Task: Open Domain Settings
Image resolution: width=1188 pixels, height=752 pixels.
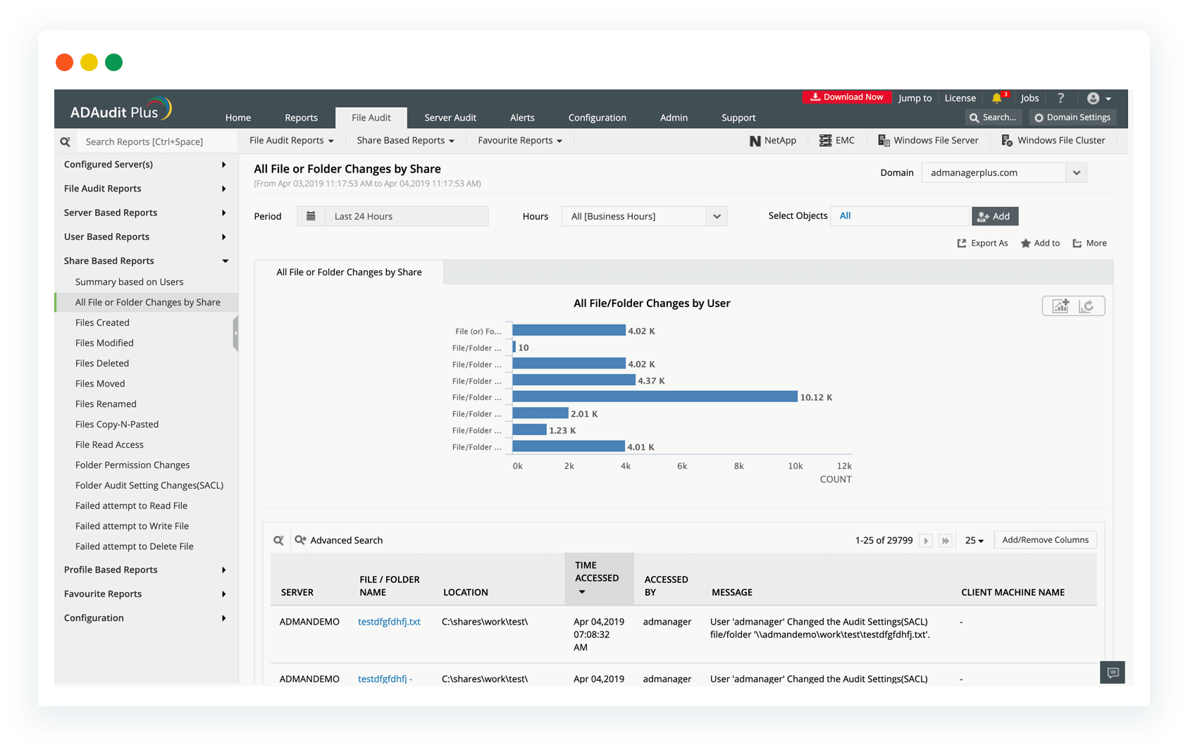Action: tap(1072, 118)
